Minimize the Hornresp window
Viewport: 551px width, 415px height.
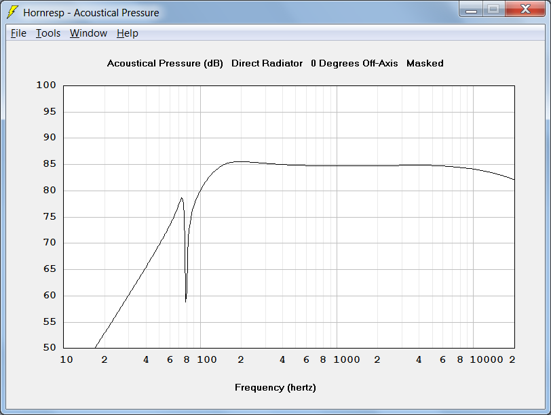coord(471,9)
